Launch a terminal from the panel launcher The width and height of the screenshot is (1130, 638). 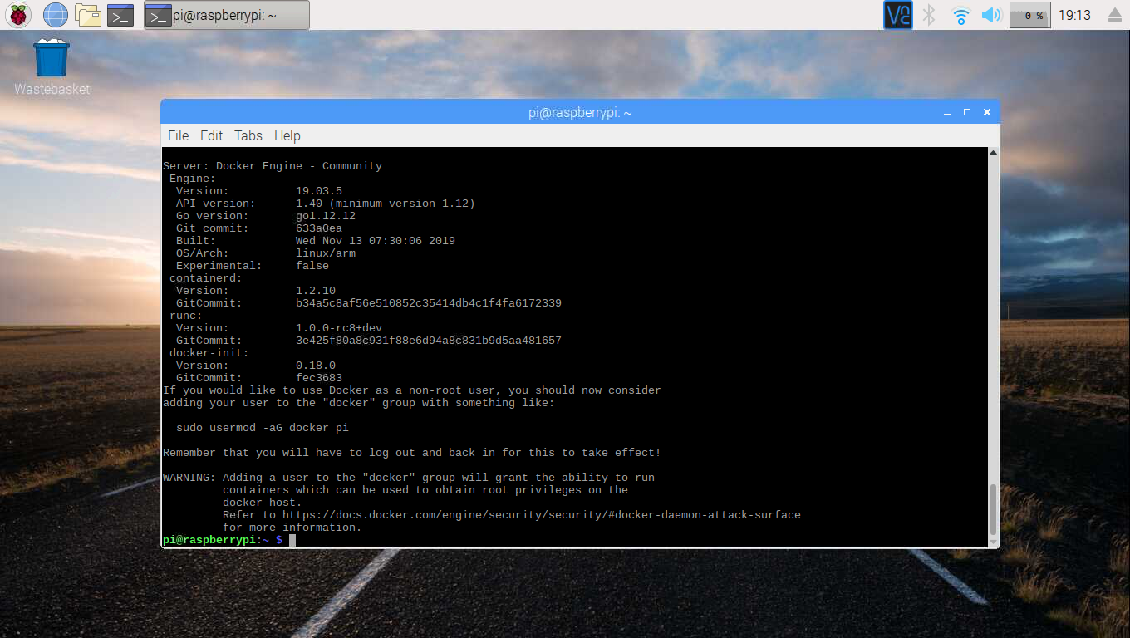pos(121,15)
